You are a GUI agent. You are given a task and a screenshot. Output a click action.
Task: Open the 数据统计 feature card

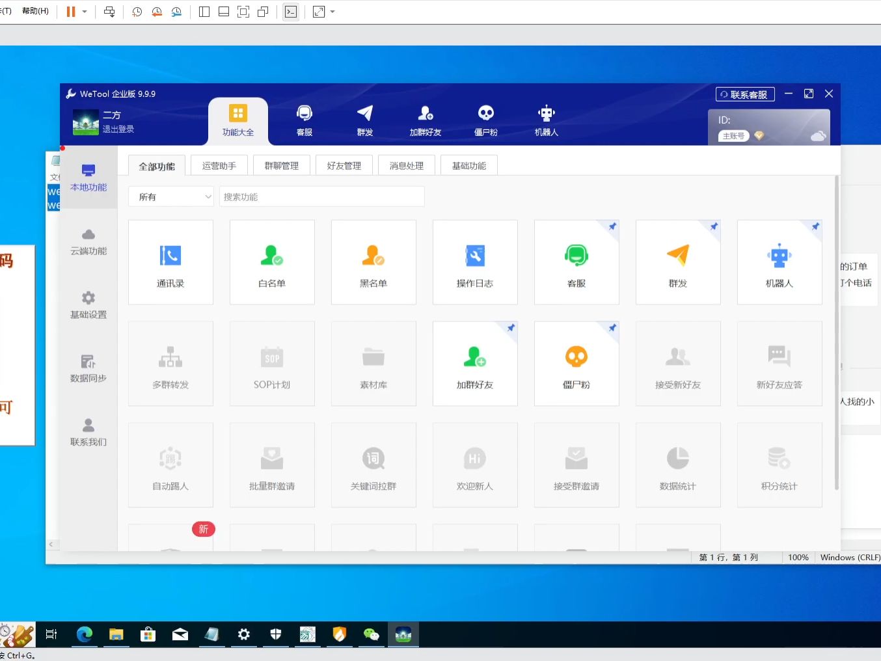[678, 465]
